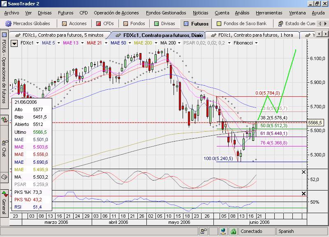Click the Conectado status text
Image resolution: width=329 pixels, height=237 pixels.
tap(251, 231)
